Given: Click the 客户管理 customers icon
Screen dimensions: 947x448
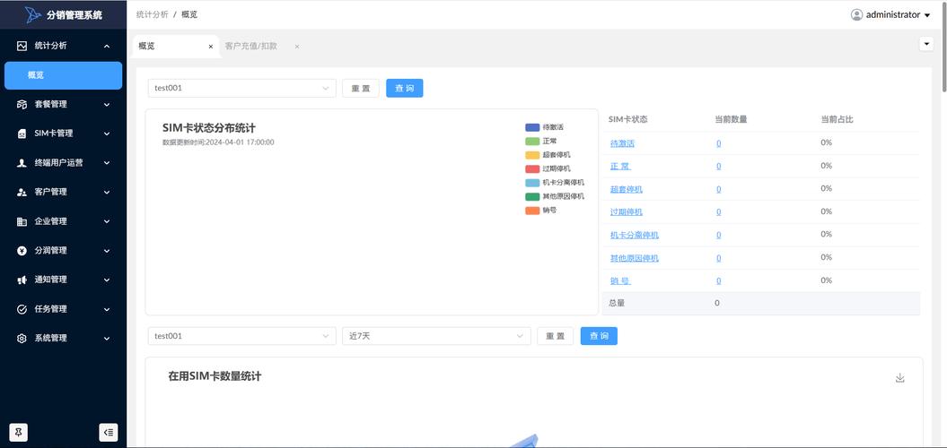Looking at the screenshot, I should tap(22, 193).
